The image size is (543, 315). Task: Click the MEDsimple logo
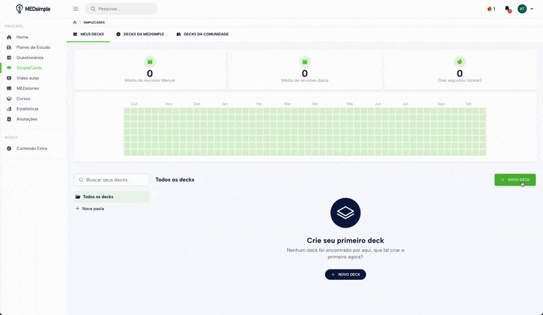coord(33,9)
